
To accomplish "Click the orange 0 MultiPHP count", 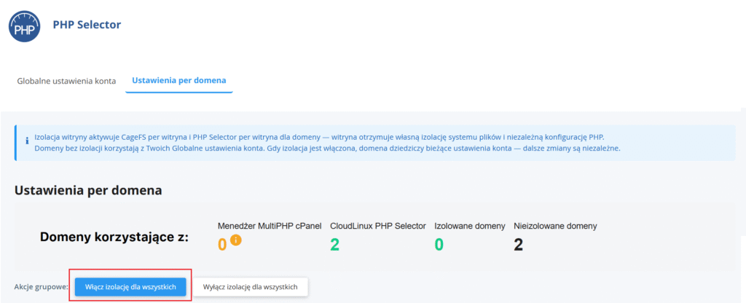I will coord(222,244).
